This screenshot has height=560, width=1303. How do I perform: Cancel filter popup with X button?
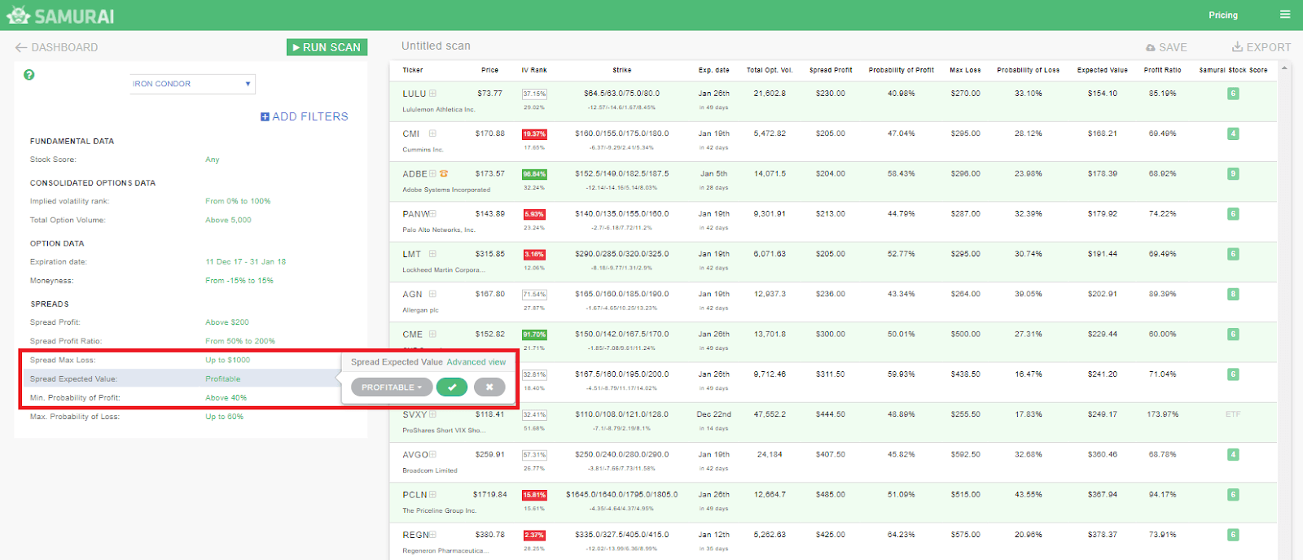pos(489,387)
